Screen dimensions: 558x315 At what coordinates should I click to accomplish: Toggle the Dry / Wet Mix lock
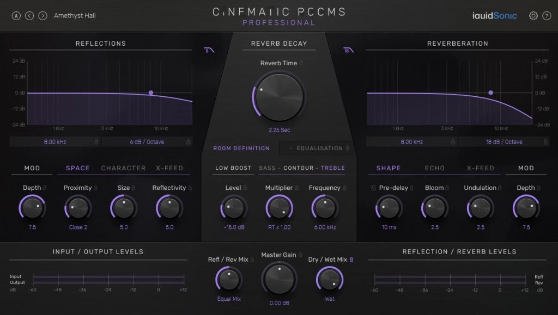coord(351,260)
